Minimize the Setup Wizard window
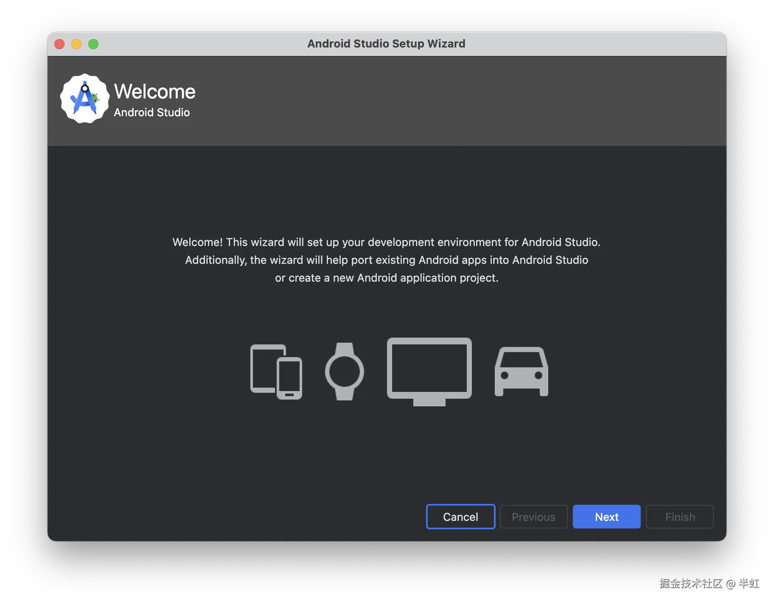Screen dimensions: 774x604 (x=76, y=44)
